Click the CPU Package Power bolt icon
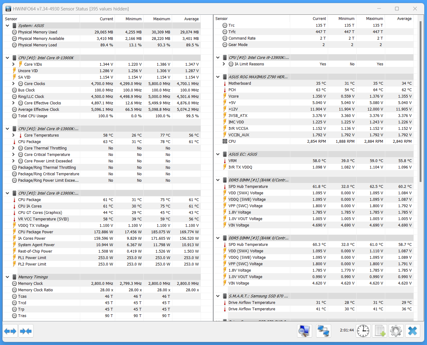Image resolution: width=427 pixels, height=345 pixels. 14,232
